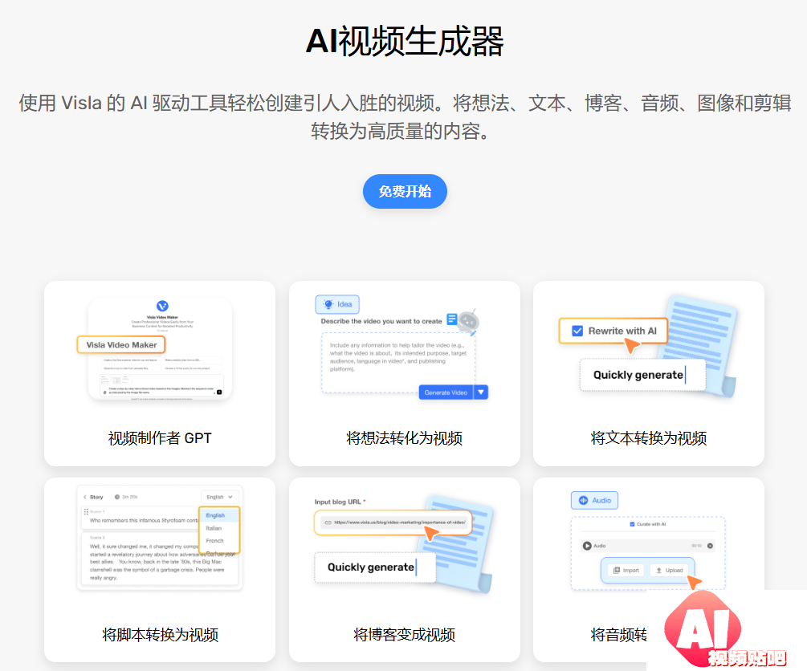The width and height of the screenshot is (807, 671).
Task: Click the Idea lightbulb tag
Action: pyautogui.click(x=337, y=304)
